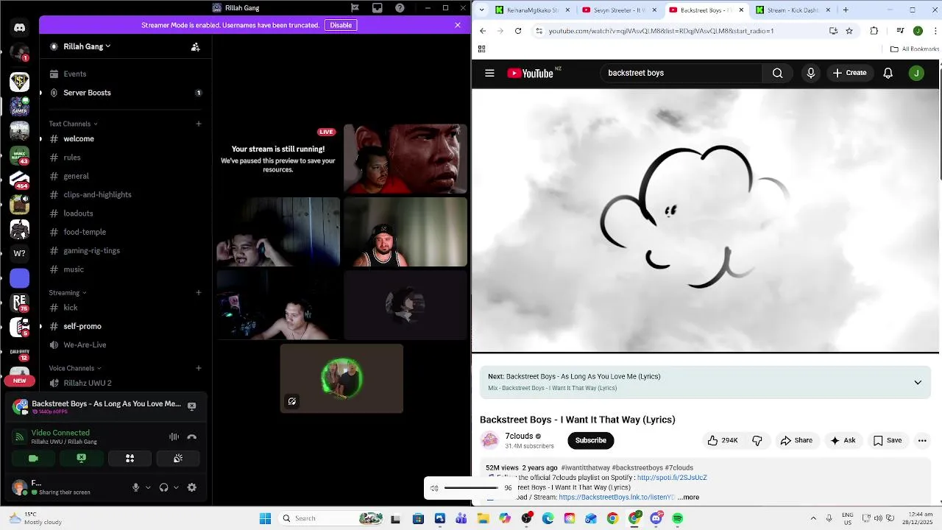The image size is (942, 530).
Task: Toggle Discord camera on/off button
Action: 33,458
